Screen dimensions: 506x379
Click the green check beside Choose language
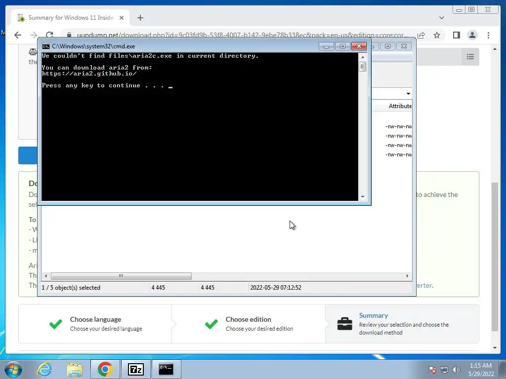[x=55, y=324]
